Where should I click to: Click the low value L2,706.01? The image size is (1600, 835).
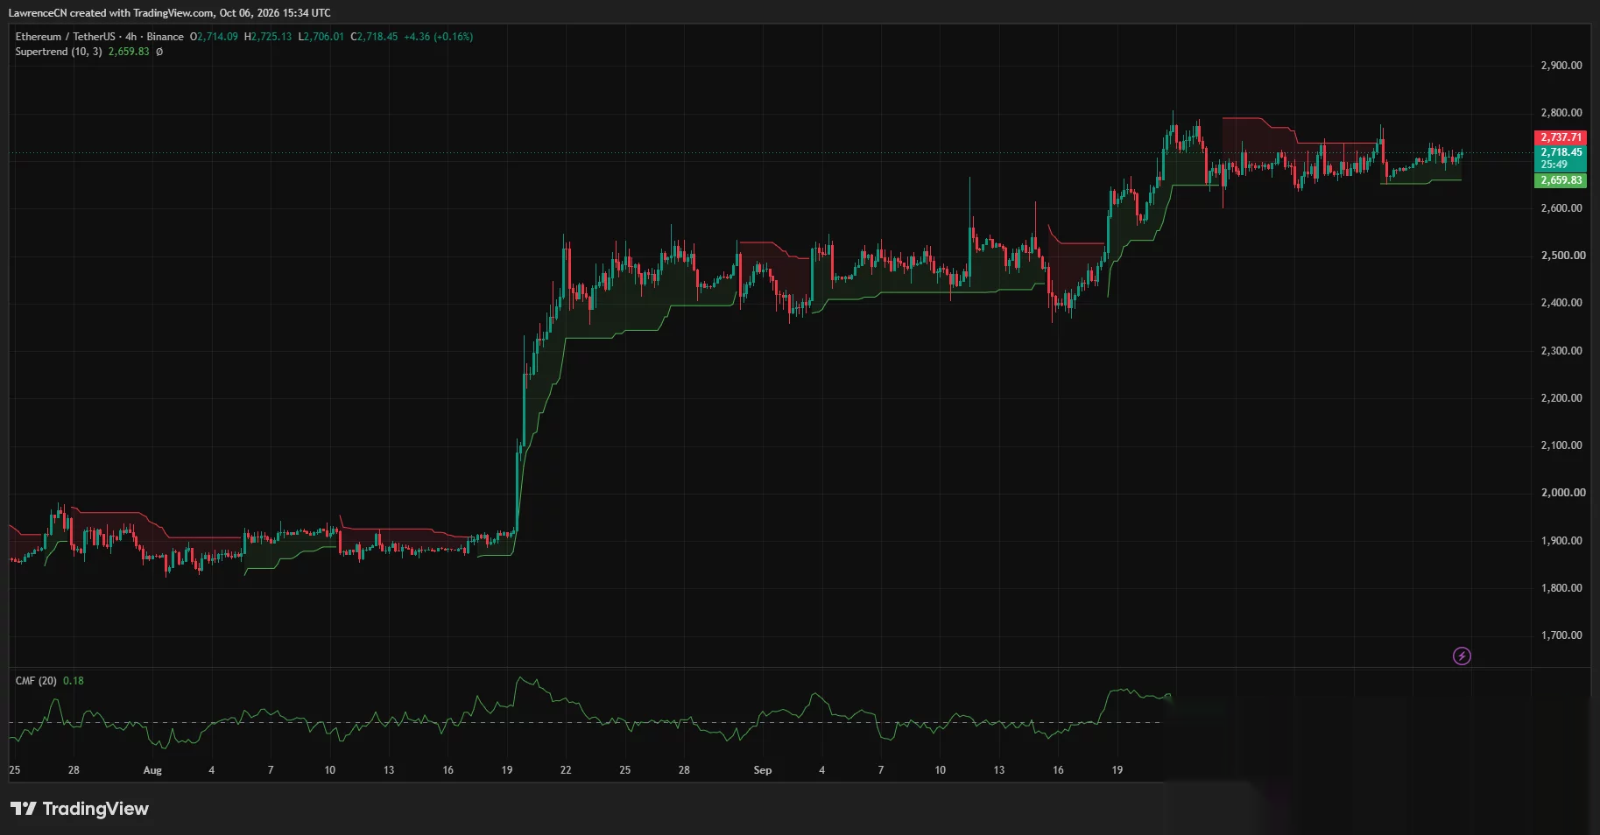click(321, 37)
